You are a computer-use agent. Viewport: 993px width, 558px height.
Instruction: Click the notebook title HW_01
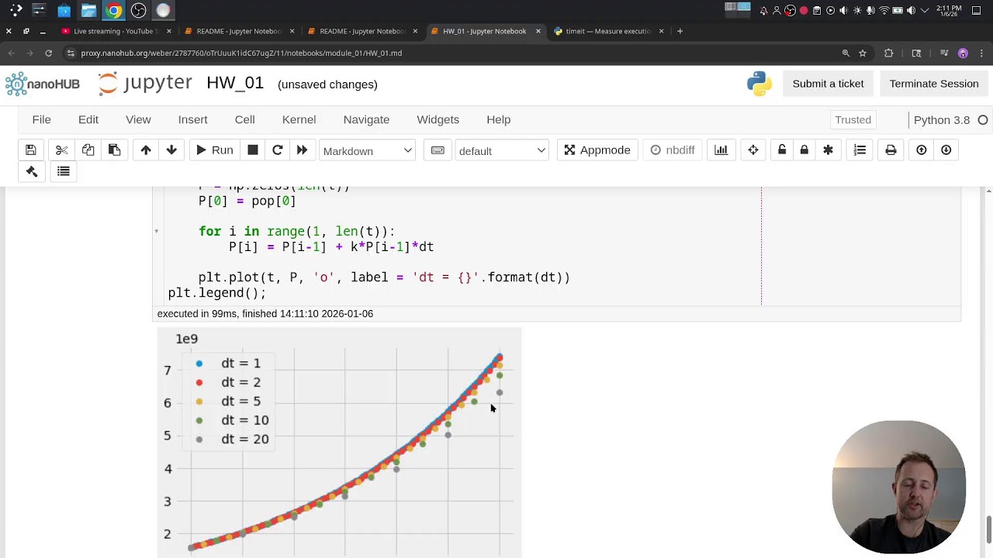(235, 83)
